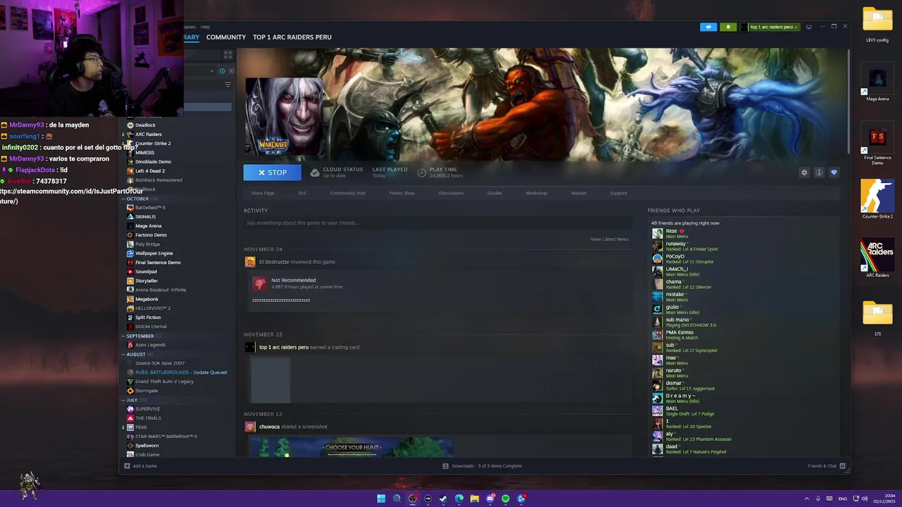902x507 pixels.
Task: Open the green notifications bell
Action: 728,27
